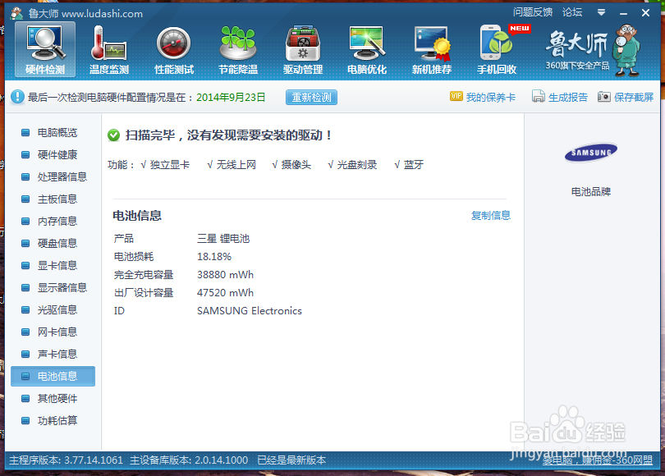This screenshot has height=476, width=665.
Task: Click the Samsung battery brand logo
Action: click(x=591, y=153)
